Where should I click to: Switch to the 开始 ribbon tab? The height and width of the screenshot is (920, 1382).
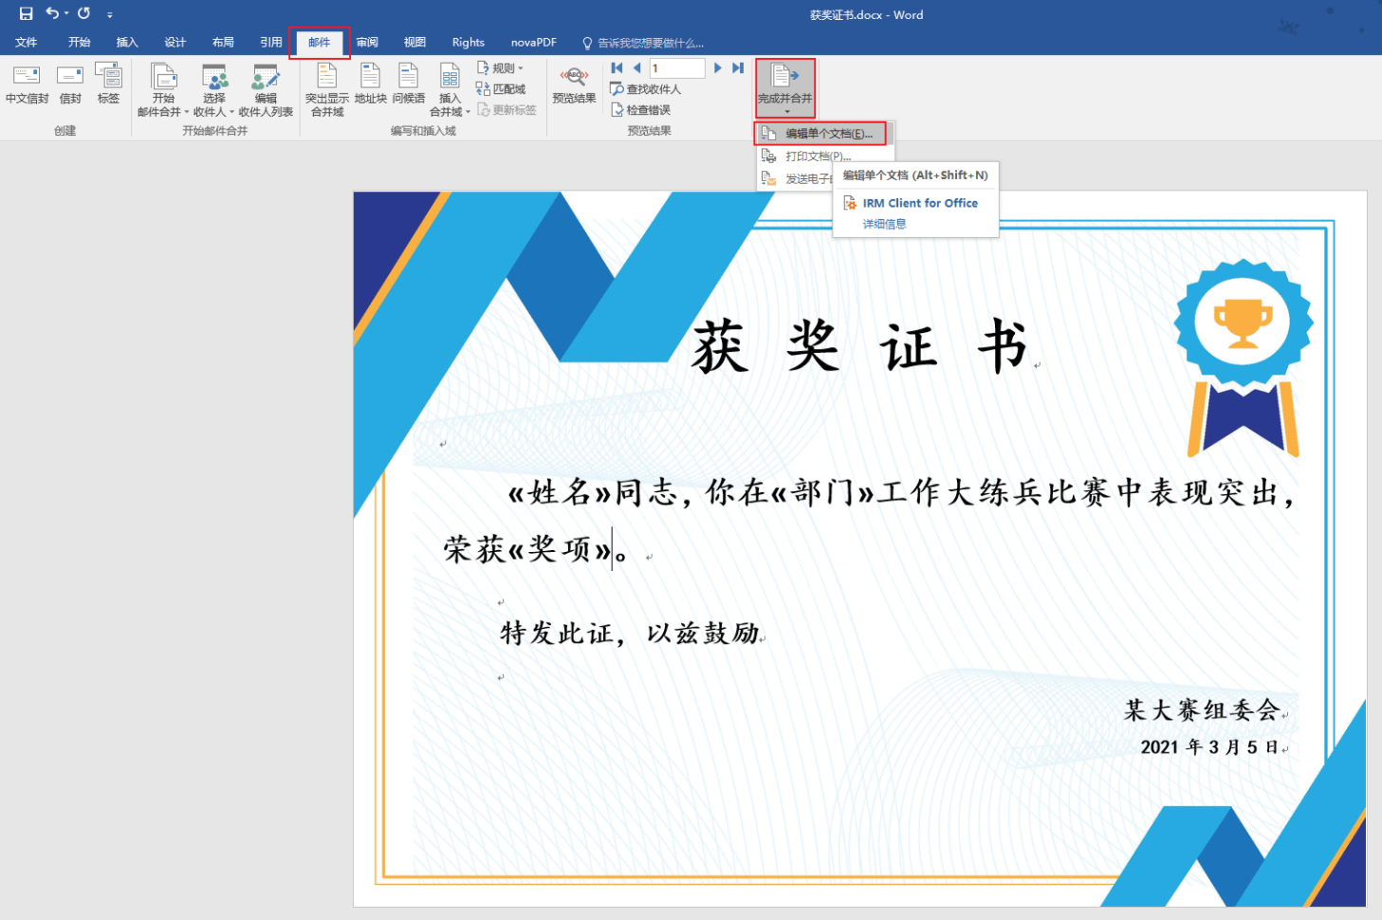click(80, 43)
